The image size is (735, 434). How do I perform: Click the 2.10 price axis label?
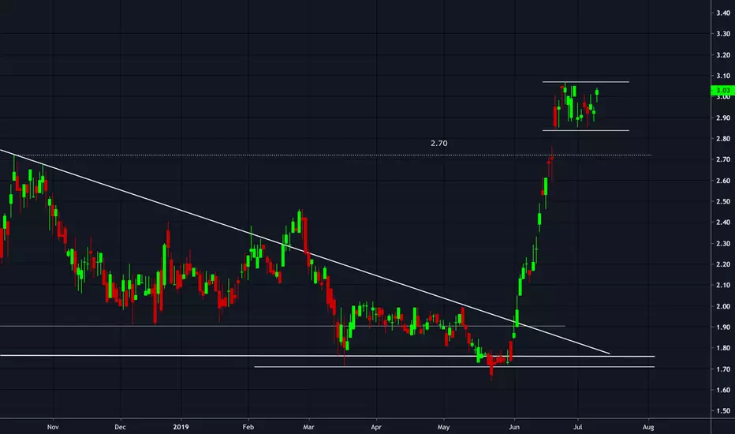723,286
